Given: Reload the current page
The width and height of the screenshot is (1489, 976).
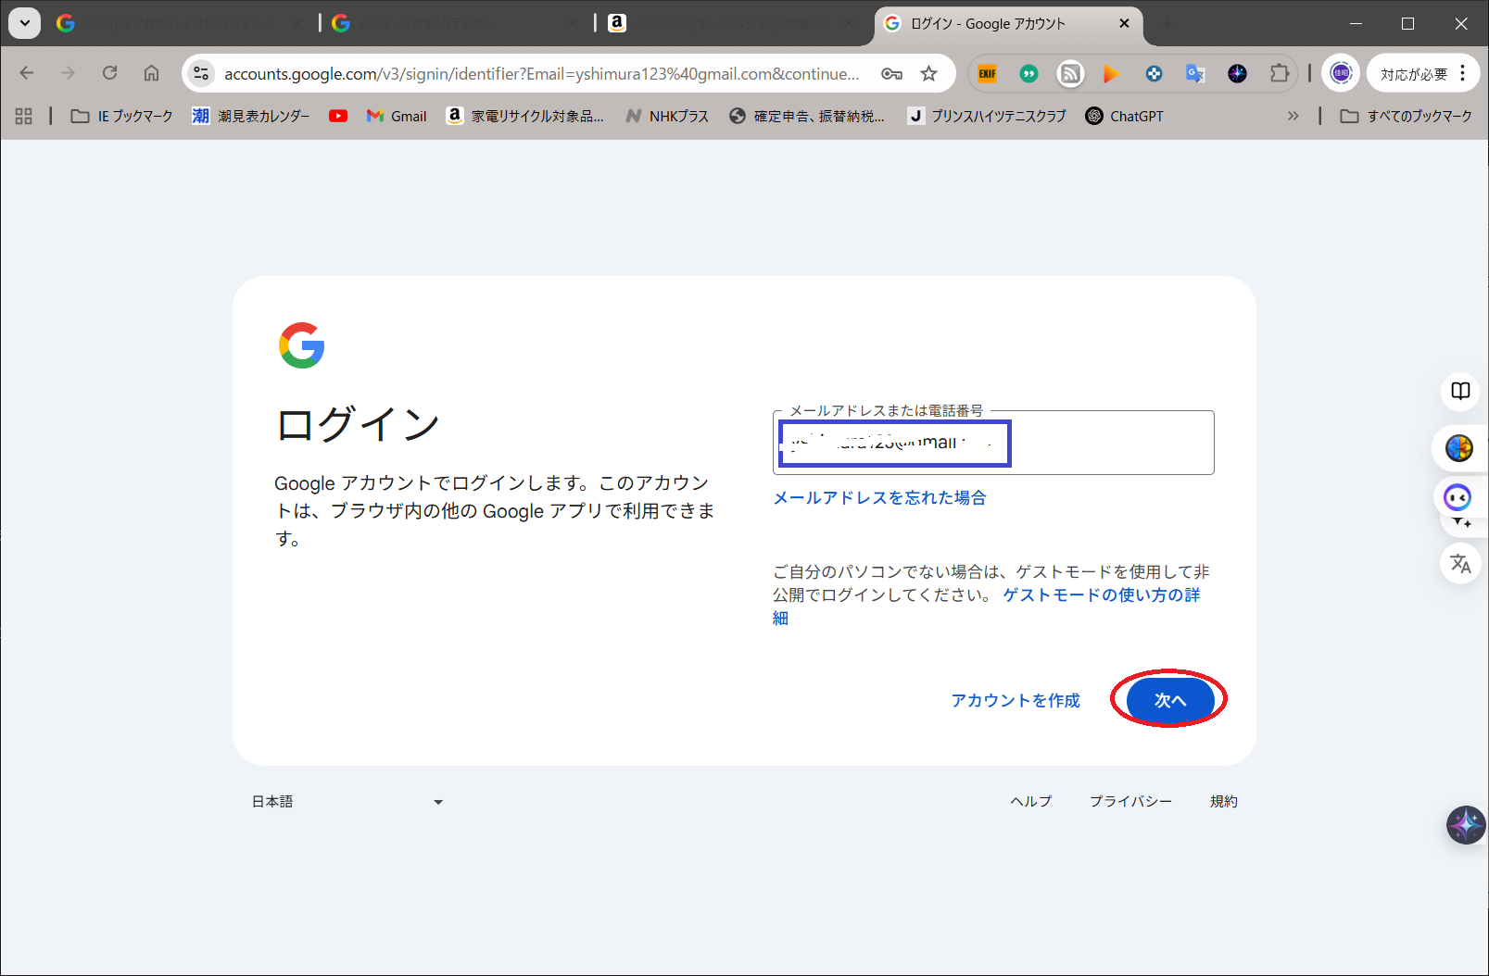Looking at the screenshot, I should coord(109,73).
